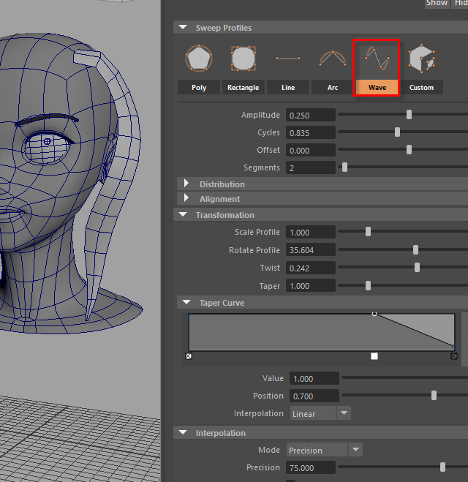Click the taper curve Value field

[x=314, y=378]
